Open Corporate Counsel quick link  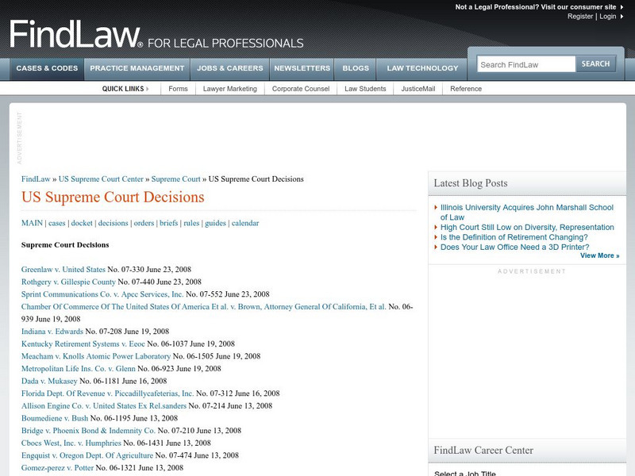pyautogui.click(x=301, y=89)
